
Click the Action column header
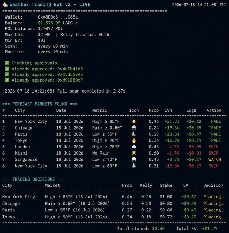pyautogui.click(x=214, y=110)
